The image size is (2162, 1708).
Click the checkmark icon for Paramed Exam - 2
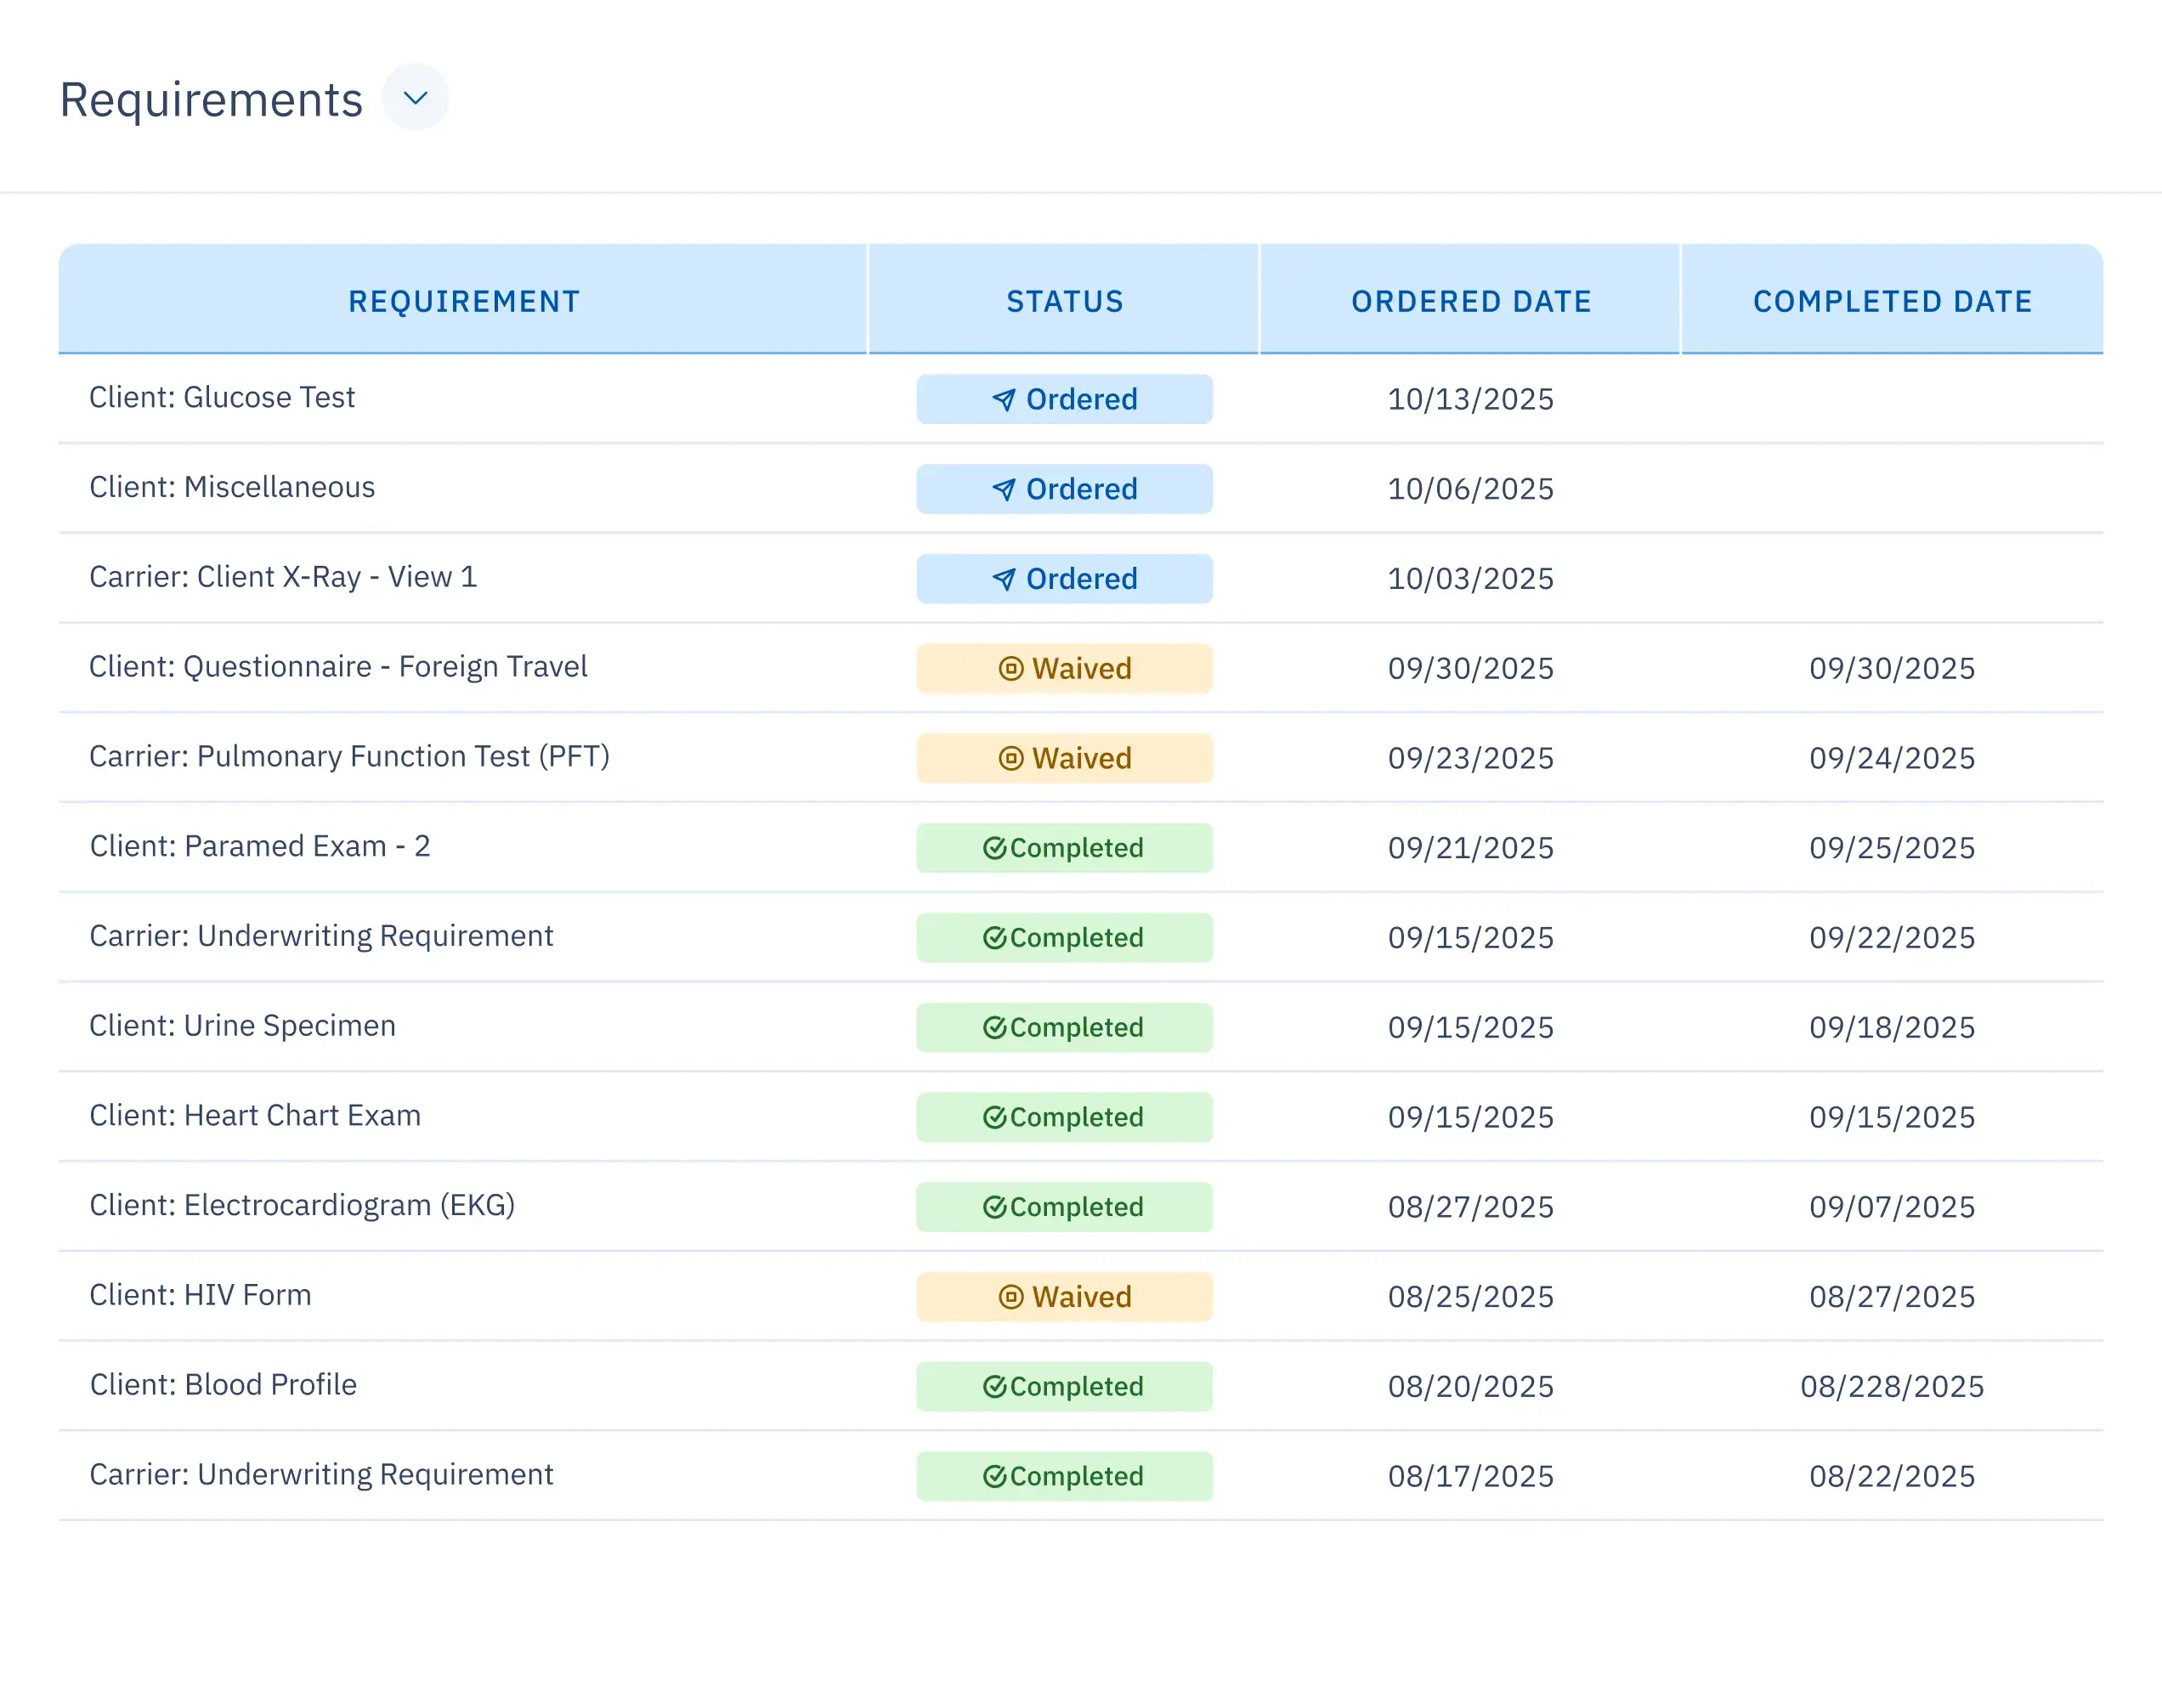tap(994, 848)
